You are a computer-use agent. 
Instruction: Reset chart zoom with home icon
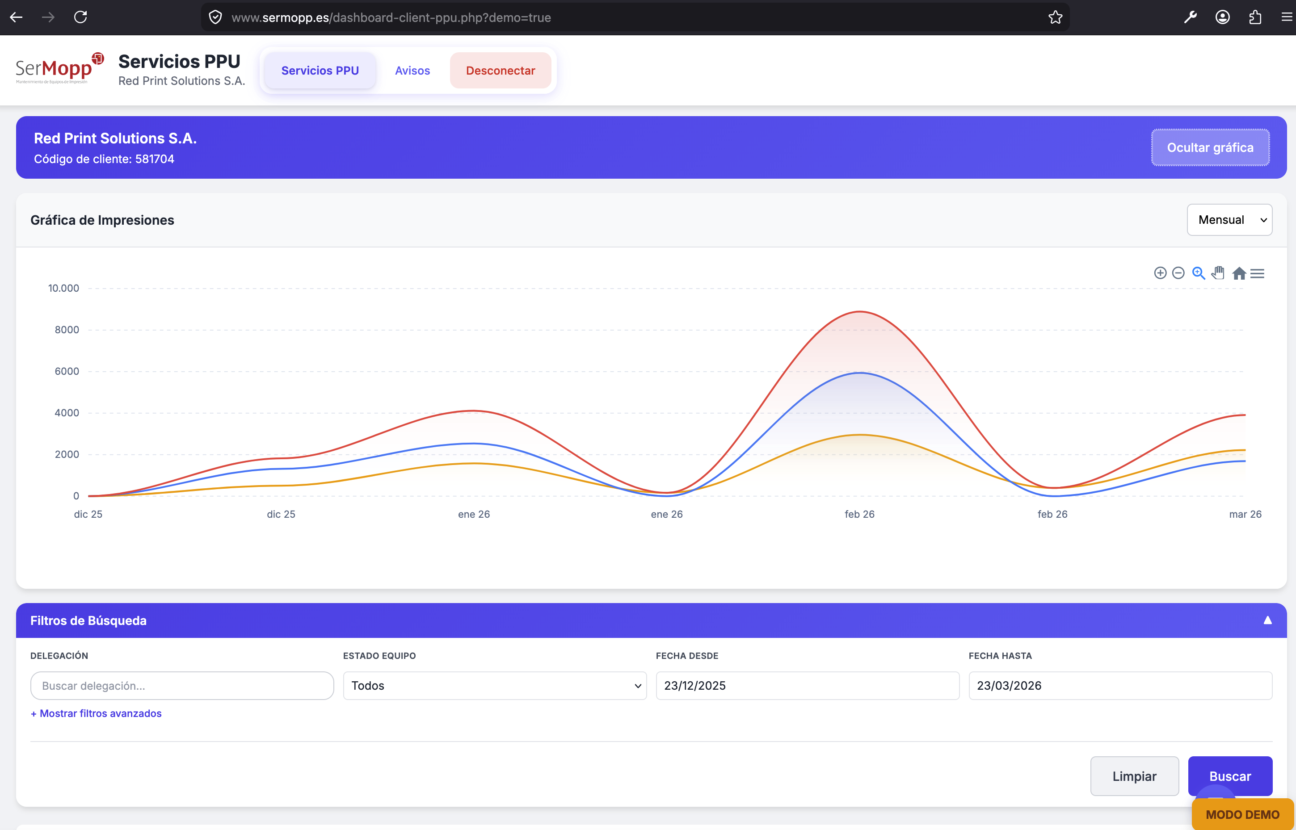pos(1239,274)
